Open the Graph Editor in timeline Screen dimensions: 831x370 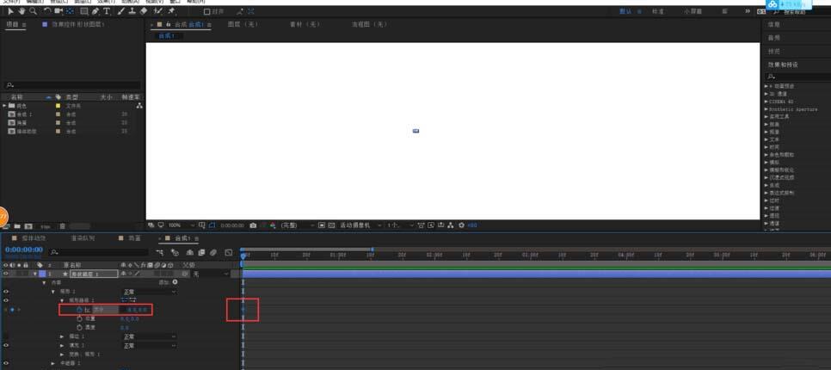229,253
